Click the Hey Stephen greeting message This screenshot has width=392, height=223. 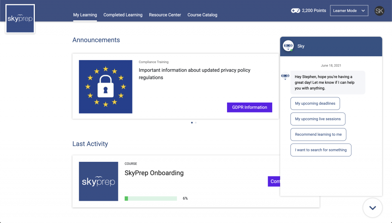click(328, 82)
